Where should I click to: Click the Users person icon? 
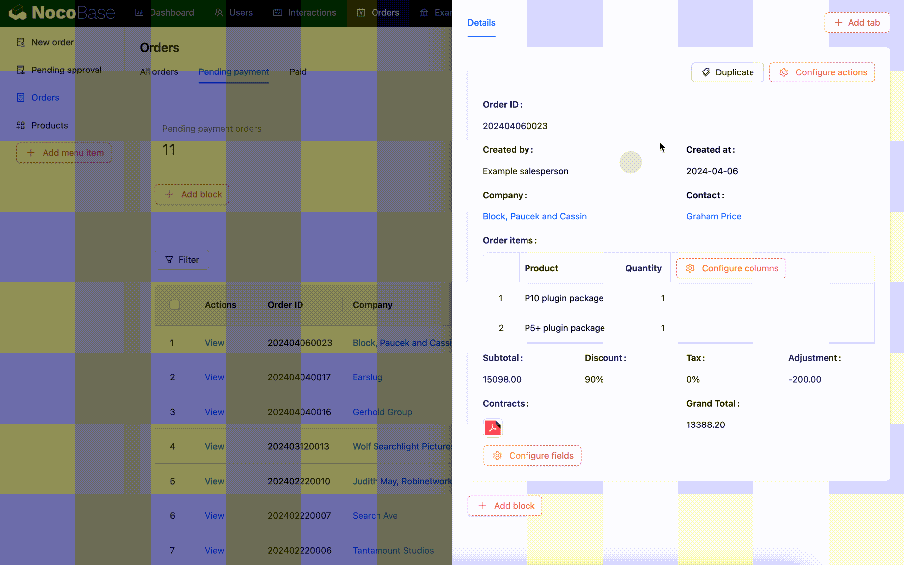click(219, 13)
